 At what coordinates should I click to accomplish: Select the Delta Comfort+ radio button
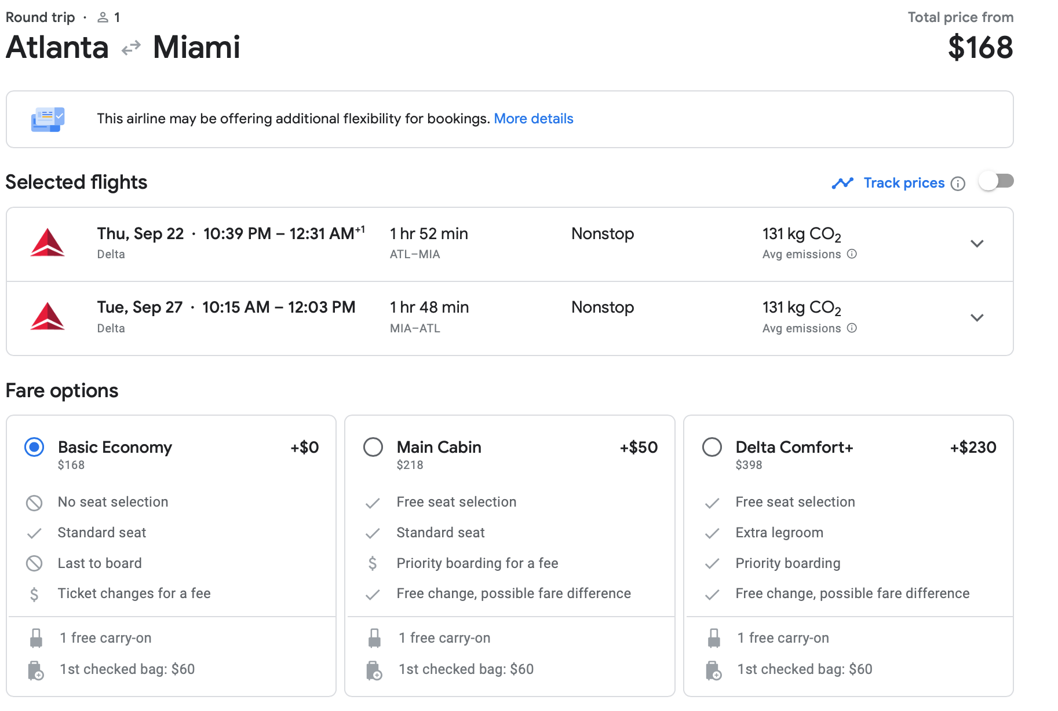(712, 447)
